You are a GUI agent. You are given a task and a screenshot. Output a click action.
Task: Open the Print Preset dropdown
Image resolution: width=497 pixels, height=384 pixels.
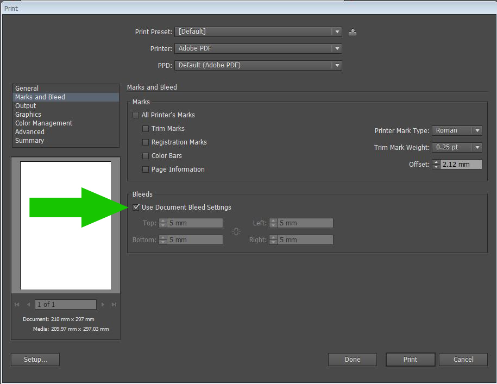(258, 32)
